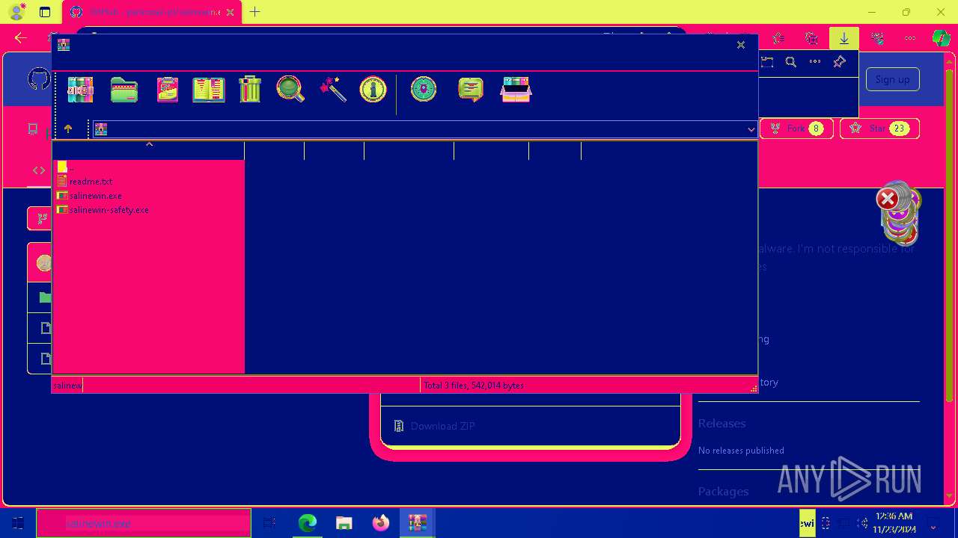Click the Delete trash can toolbar icon
958x538 pixels.
pos(250,90)
